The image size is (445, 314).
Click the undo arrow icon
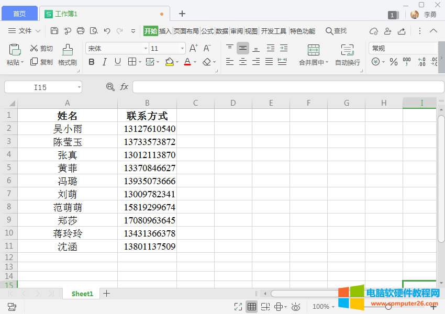[x=107, y=31]
